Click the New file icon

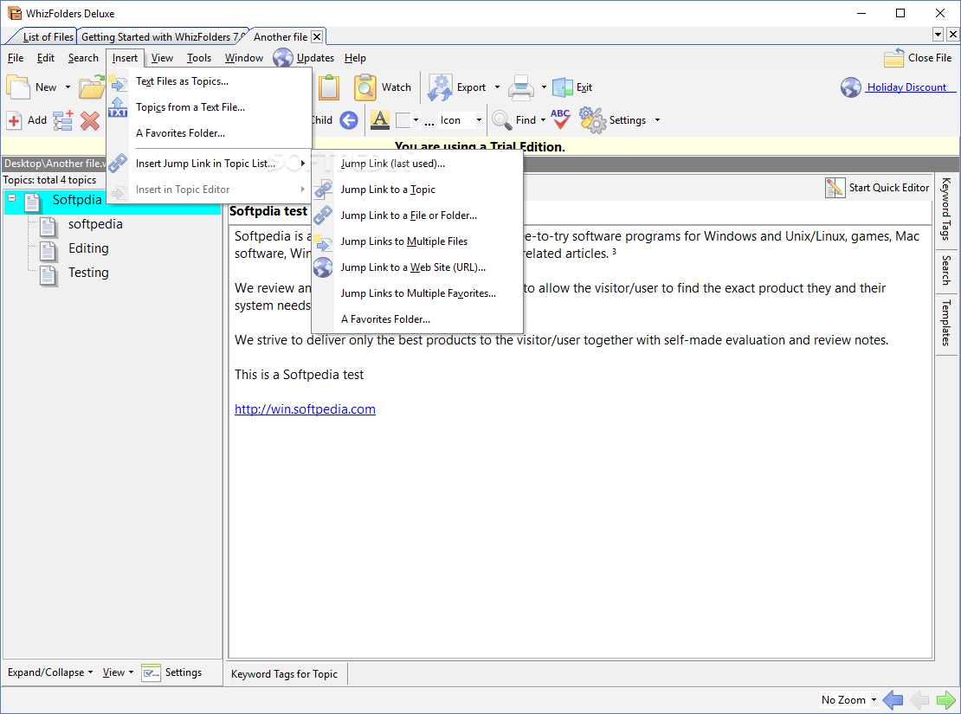pos(18,87)
